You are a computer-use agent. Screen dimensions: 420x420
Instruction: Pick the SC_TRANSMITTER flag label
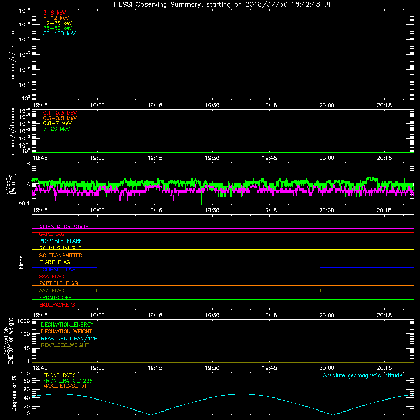pos(60,255)
